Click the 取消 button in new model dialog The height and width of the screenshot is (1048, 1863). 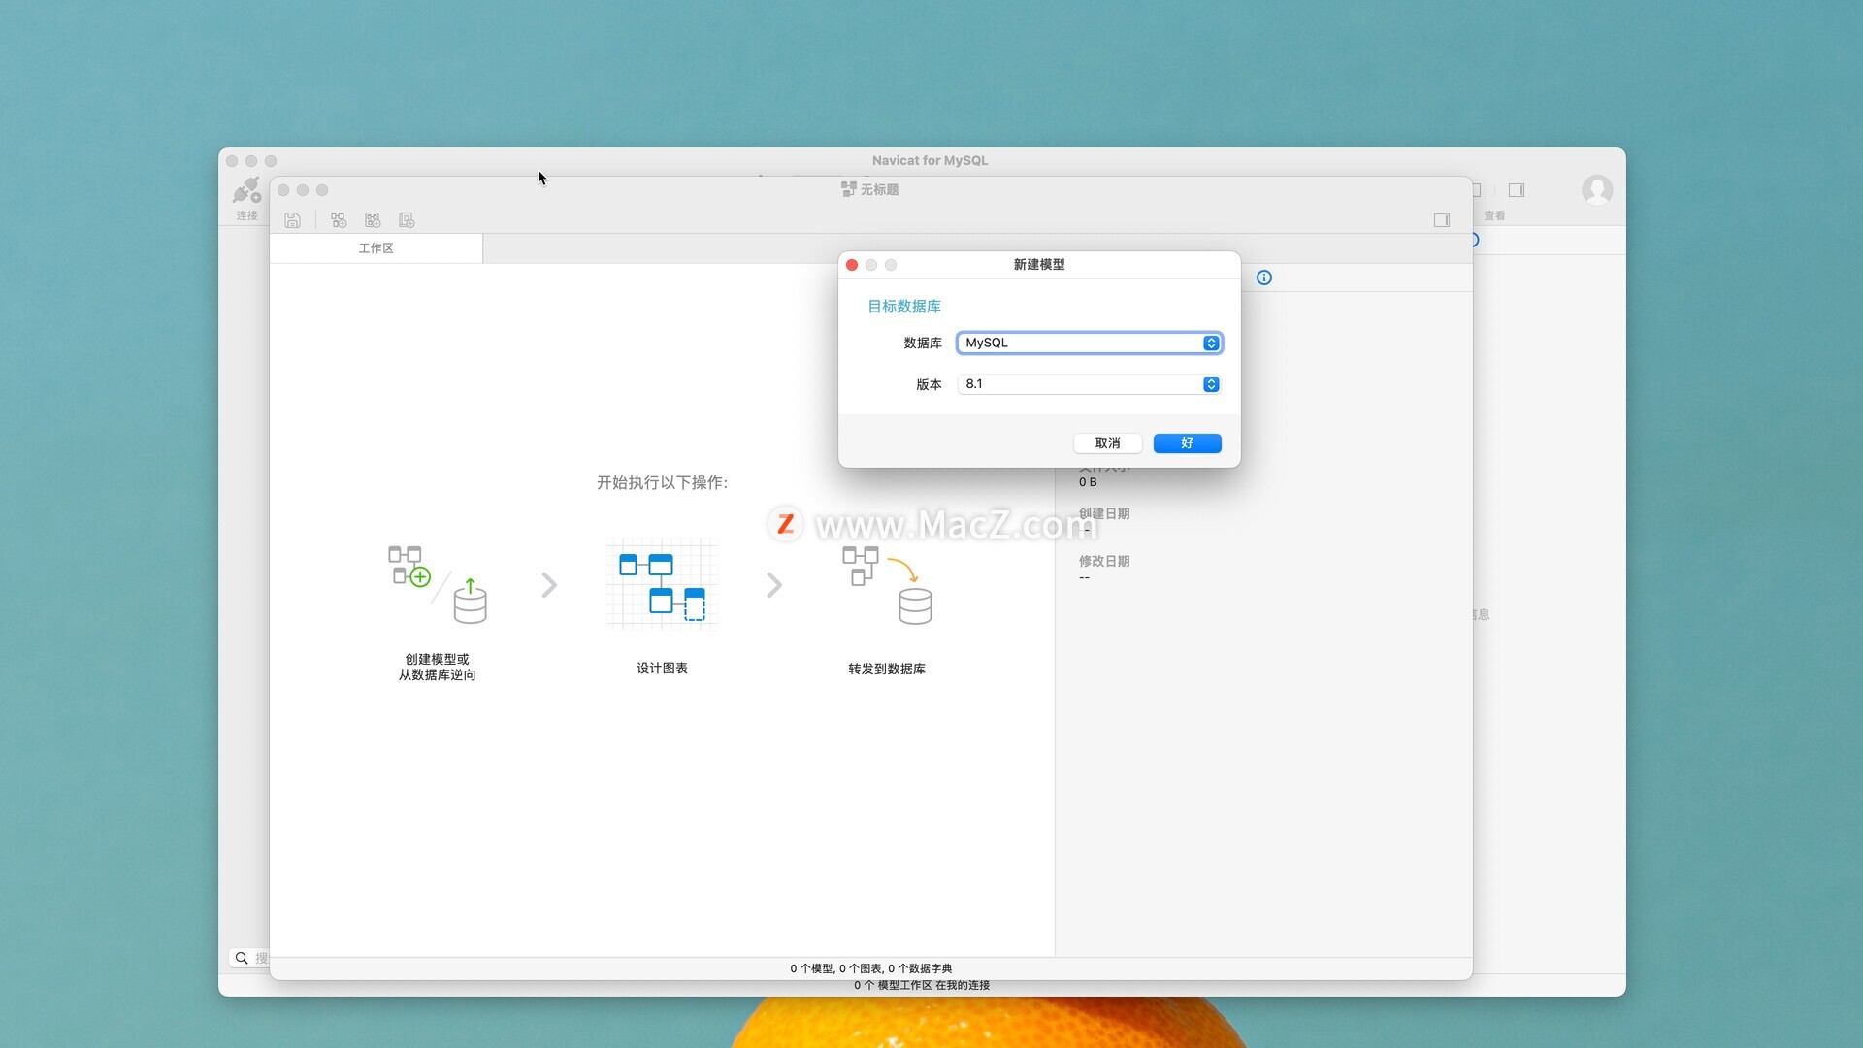[x=1107, y=443]
